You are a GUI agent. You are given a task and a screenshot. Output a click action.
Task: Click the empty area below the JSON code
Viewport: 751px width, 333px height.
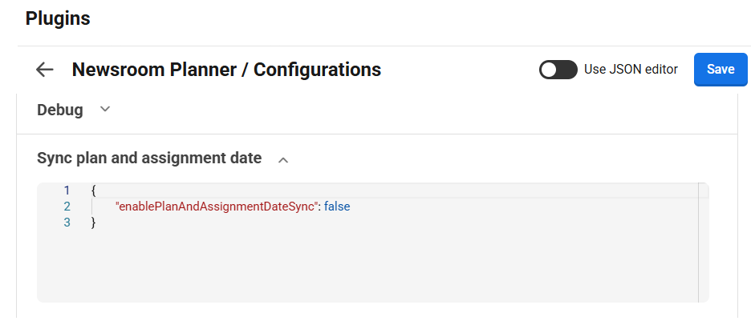(x=361, y=268)
